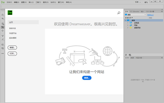Select the 桌面项目 folder in file tree

(x=137, y=28)
